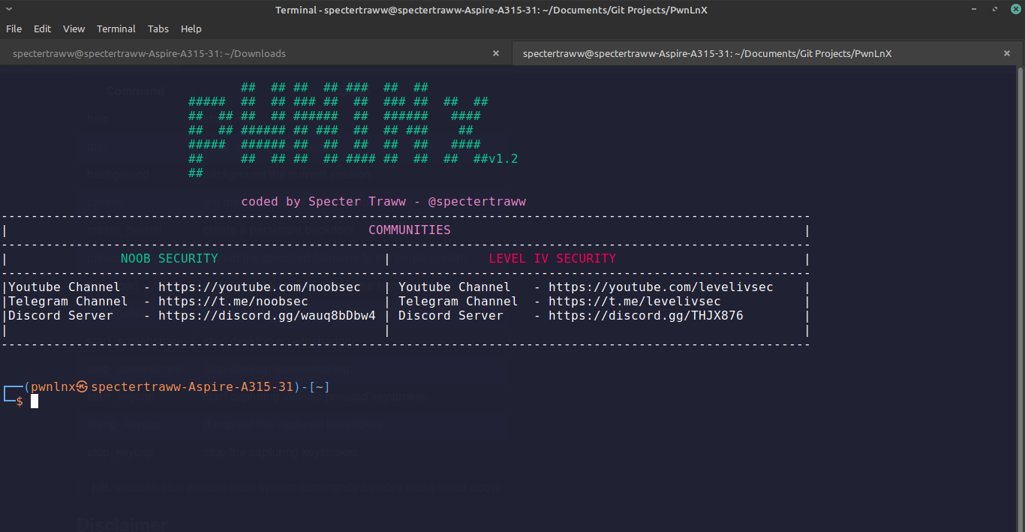Screen dimensions: 1025x532
Task: Open the Help menu
Action: pyautogui.click(x=191, y=29)
